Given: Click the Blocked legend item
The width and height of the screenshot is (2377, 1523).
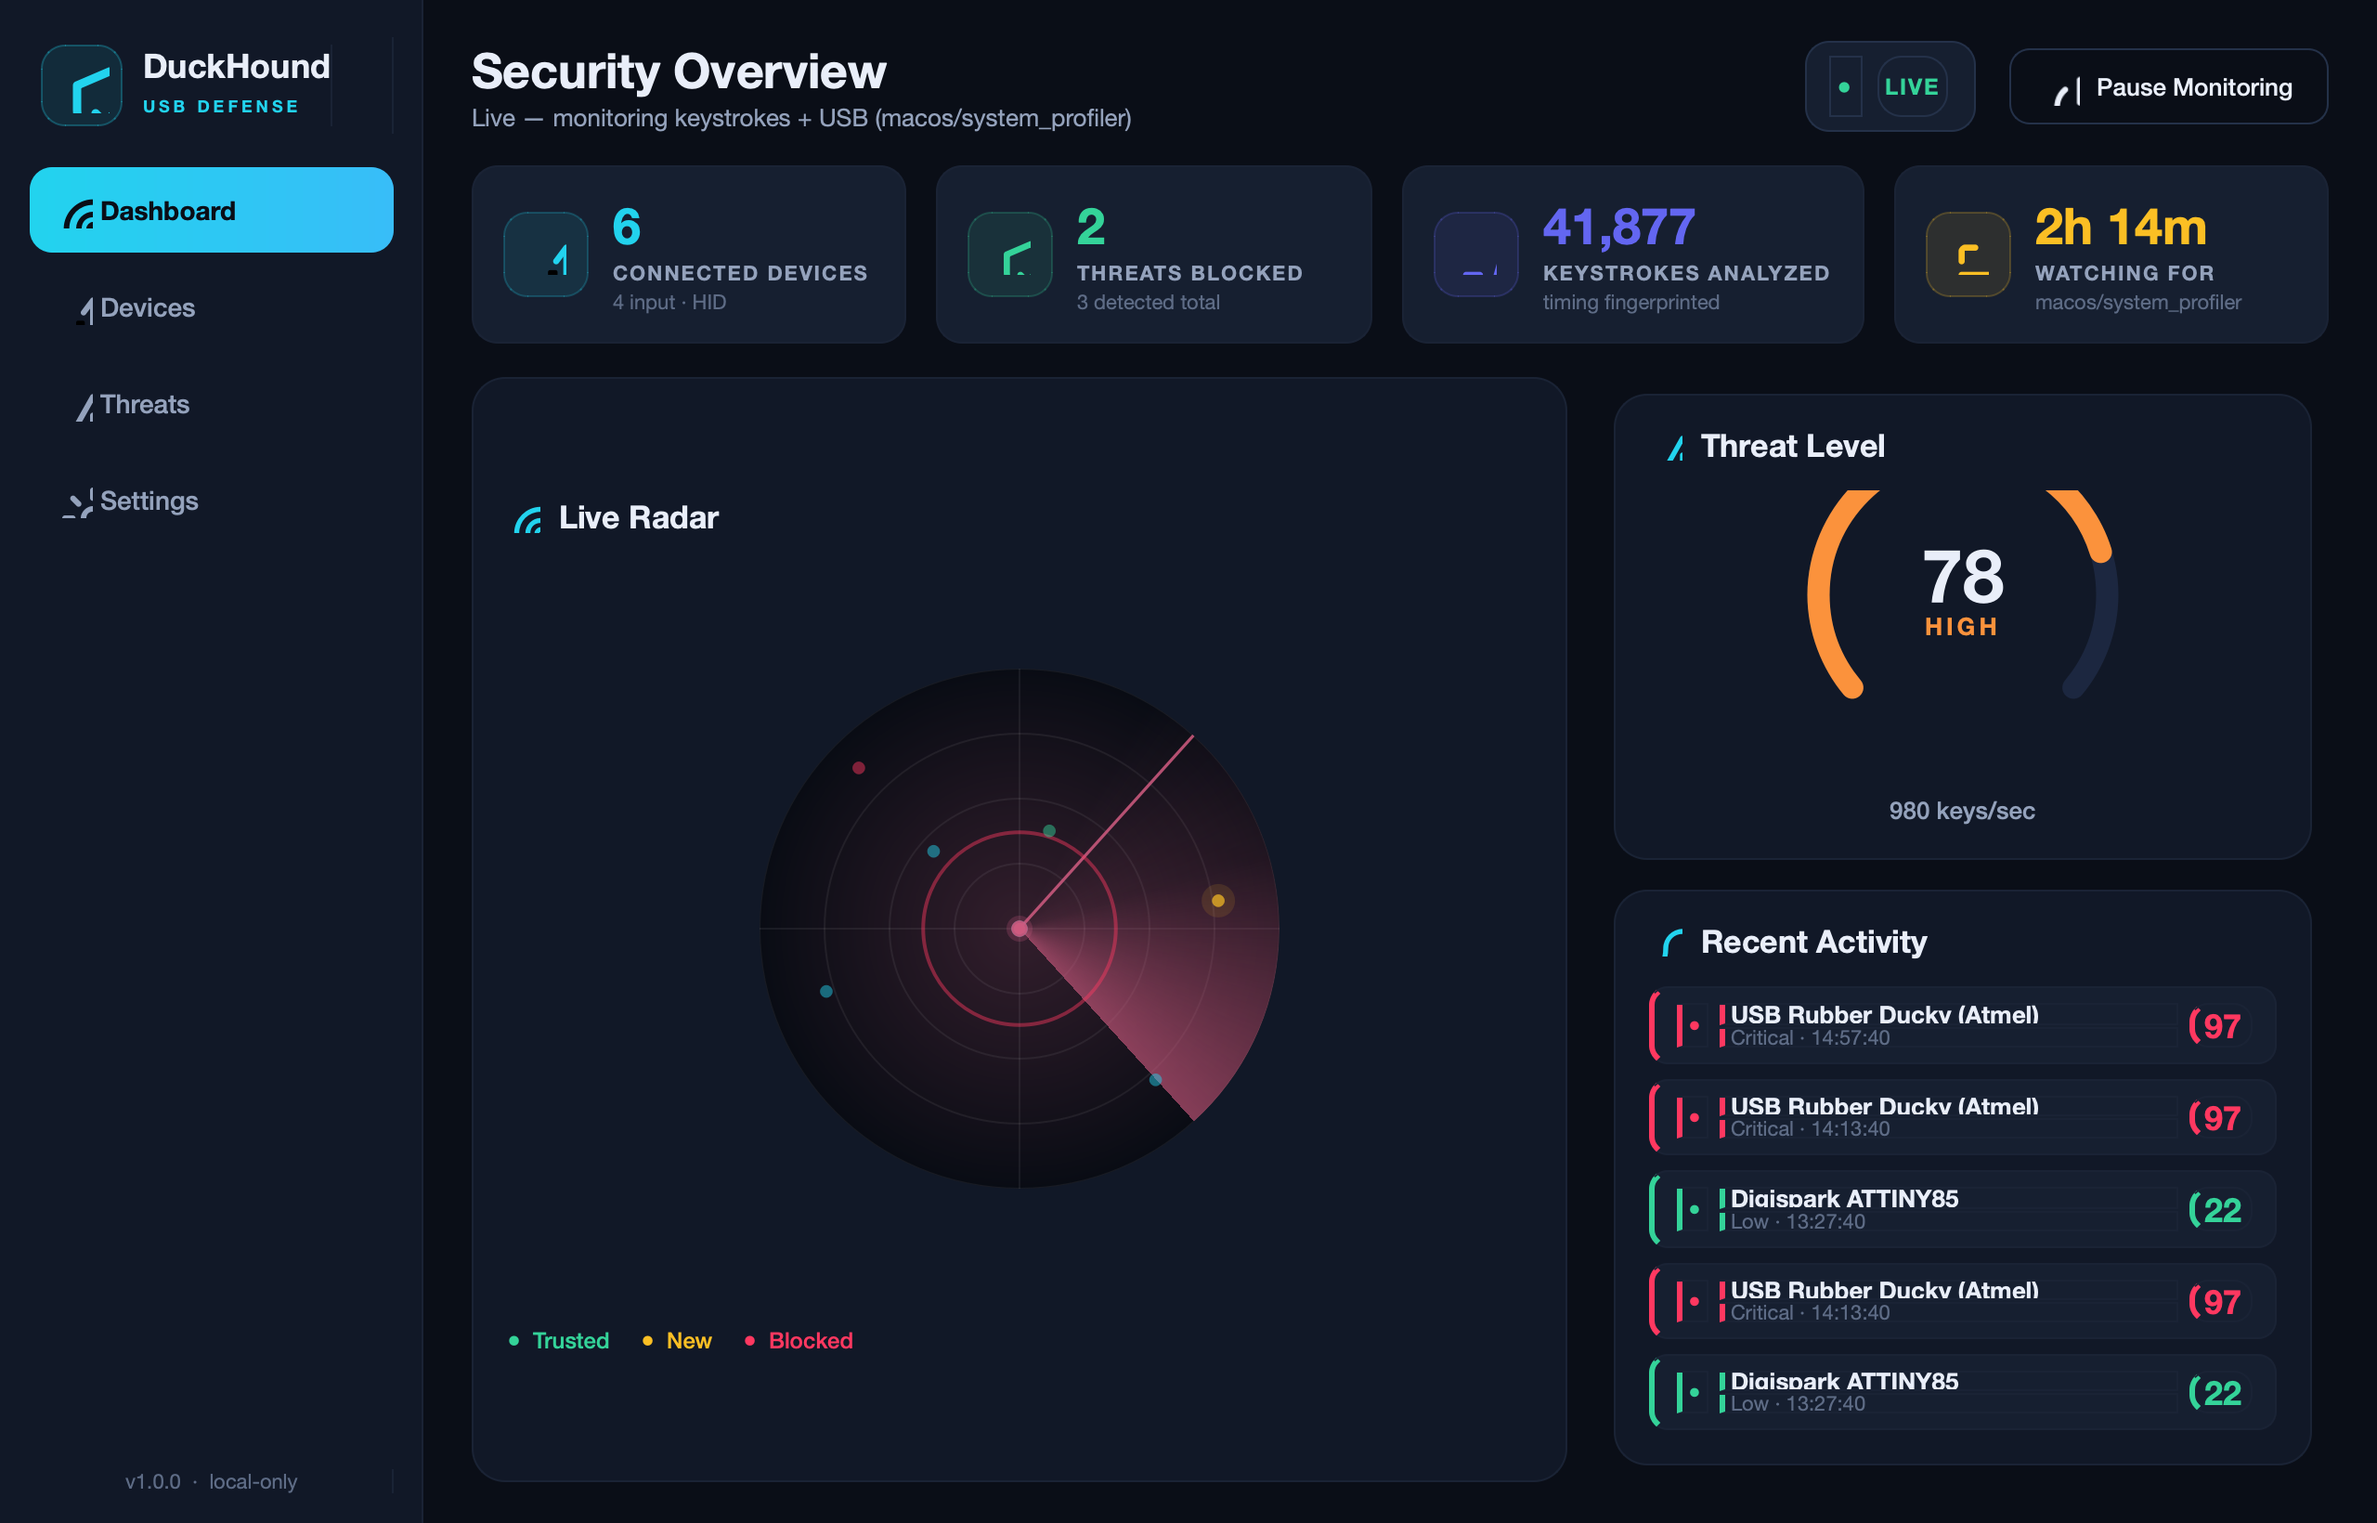Looking at the screenshot, I should 798,1341.
